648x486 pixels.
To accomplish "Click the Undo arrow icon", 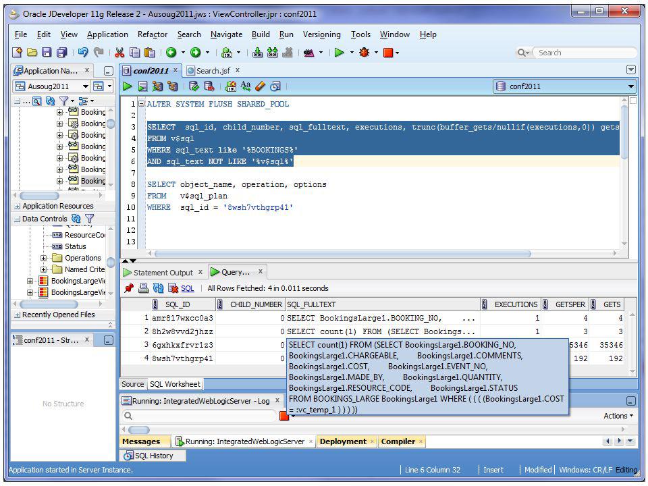I will (x=83, y=53).
